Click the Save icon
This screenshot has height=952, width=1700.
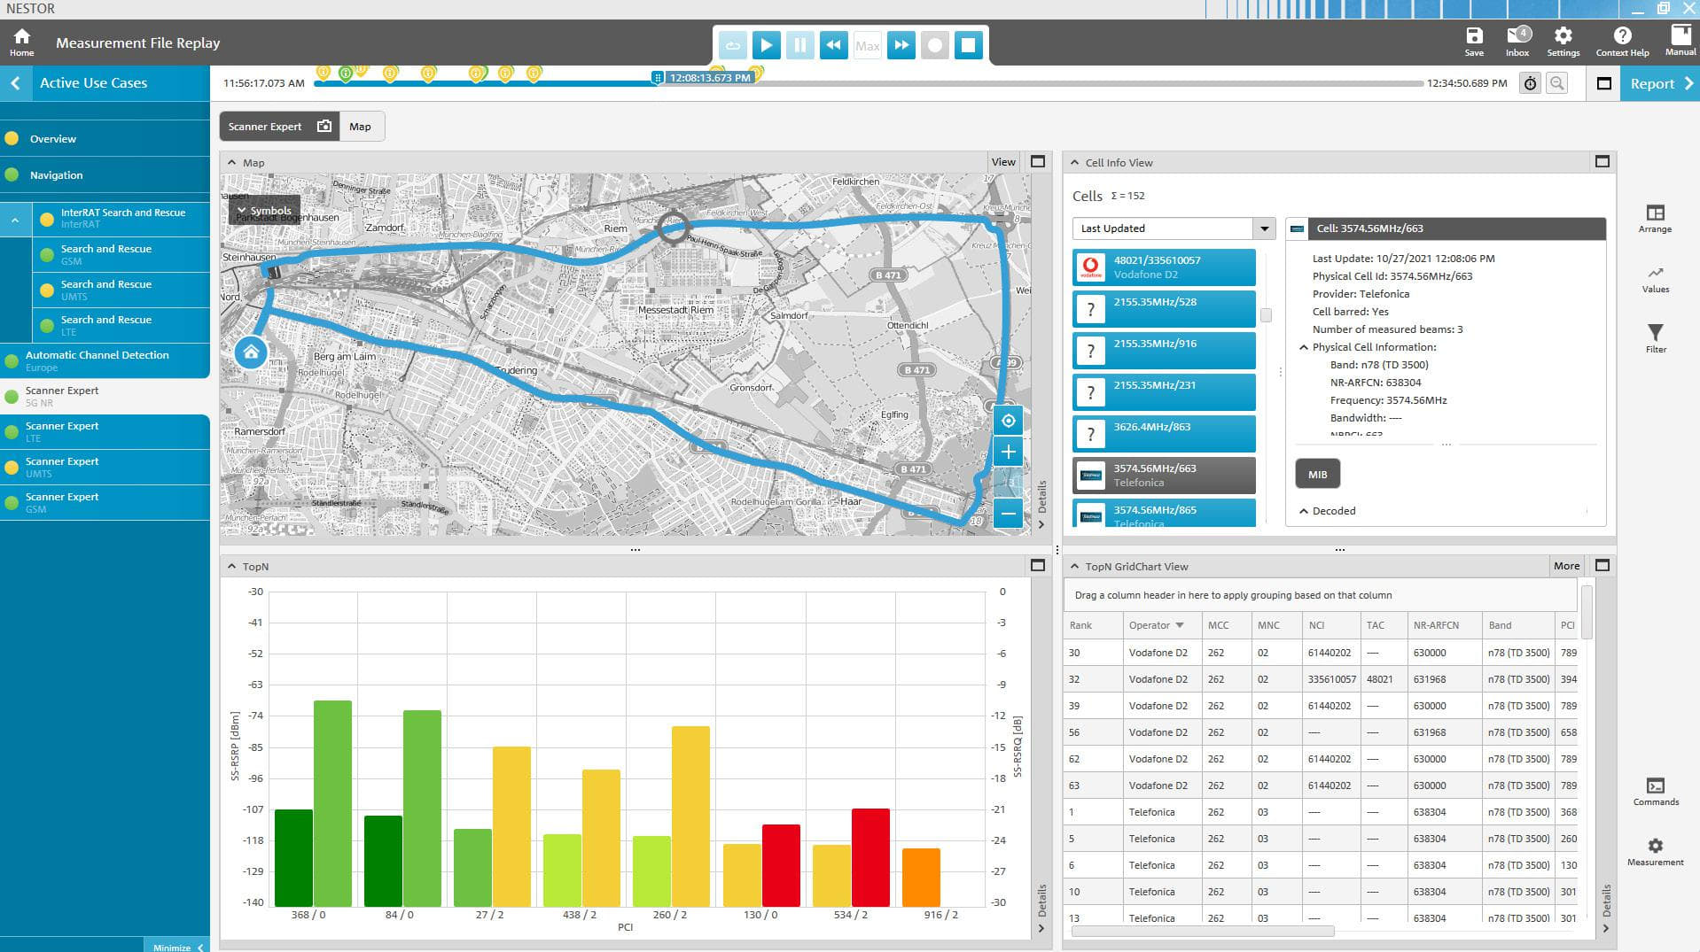click(x=1473, y=41)
